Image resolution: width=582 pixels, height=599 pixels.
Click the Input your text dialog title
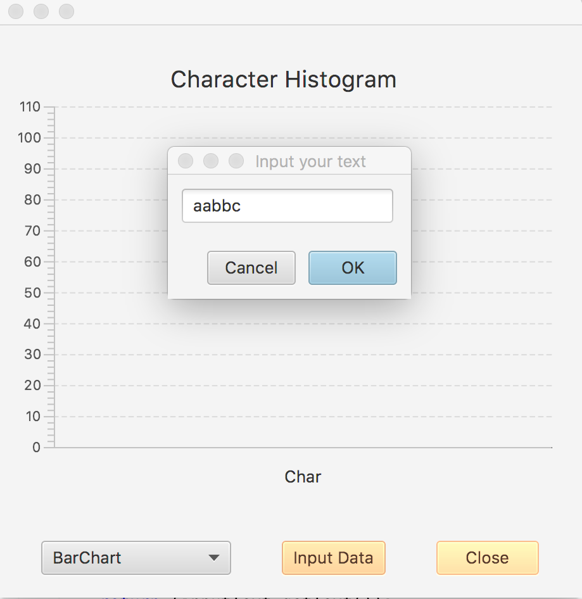click(x=310, y=161)
